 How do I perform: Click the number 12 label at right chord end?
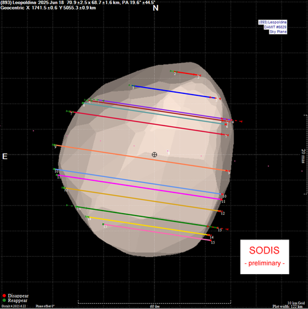[x=222, y=214]
